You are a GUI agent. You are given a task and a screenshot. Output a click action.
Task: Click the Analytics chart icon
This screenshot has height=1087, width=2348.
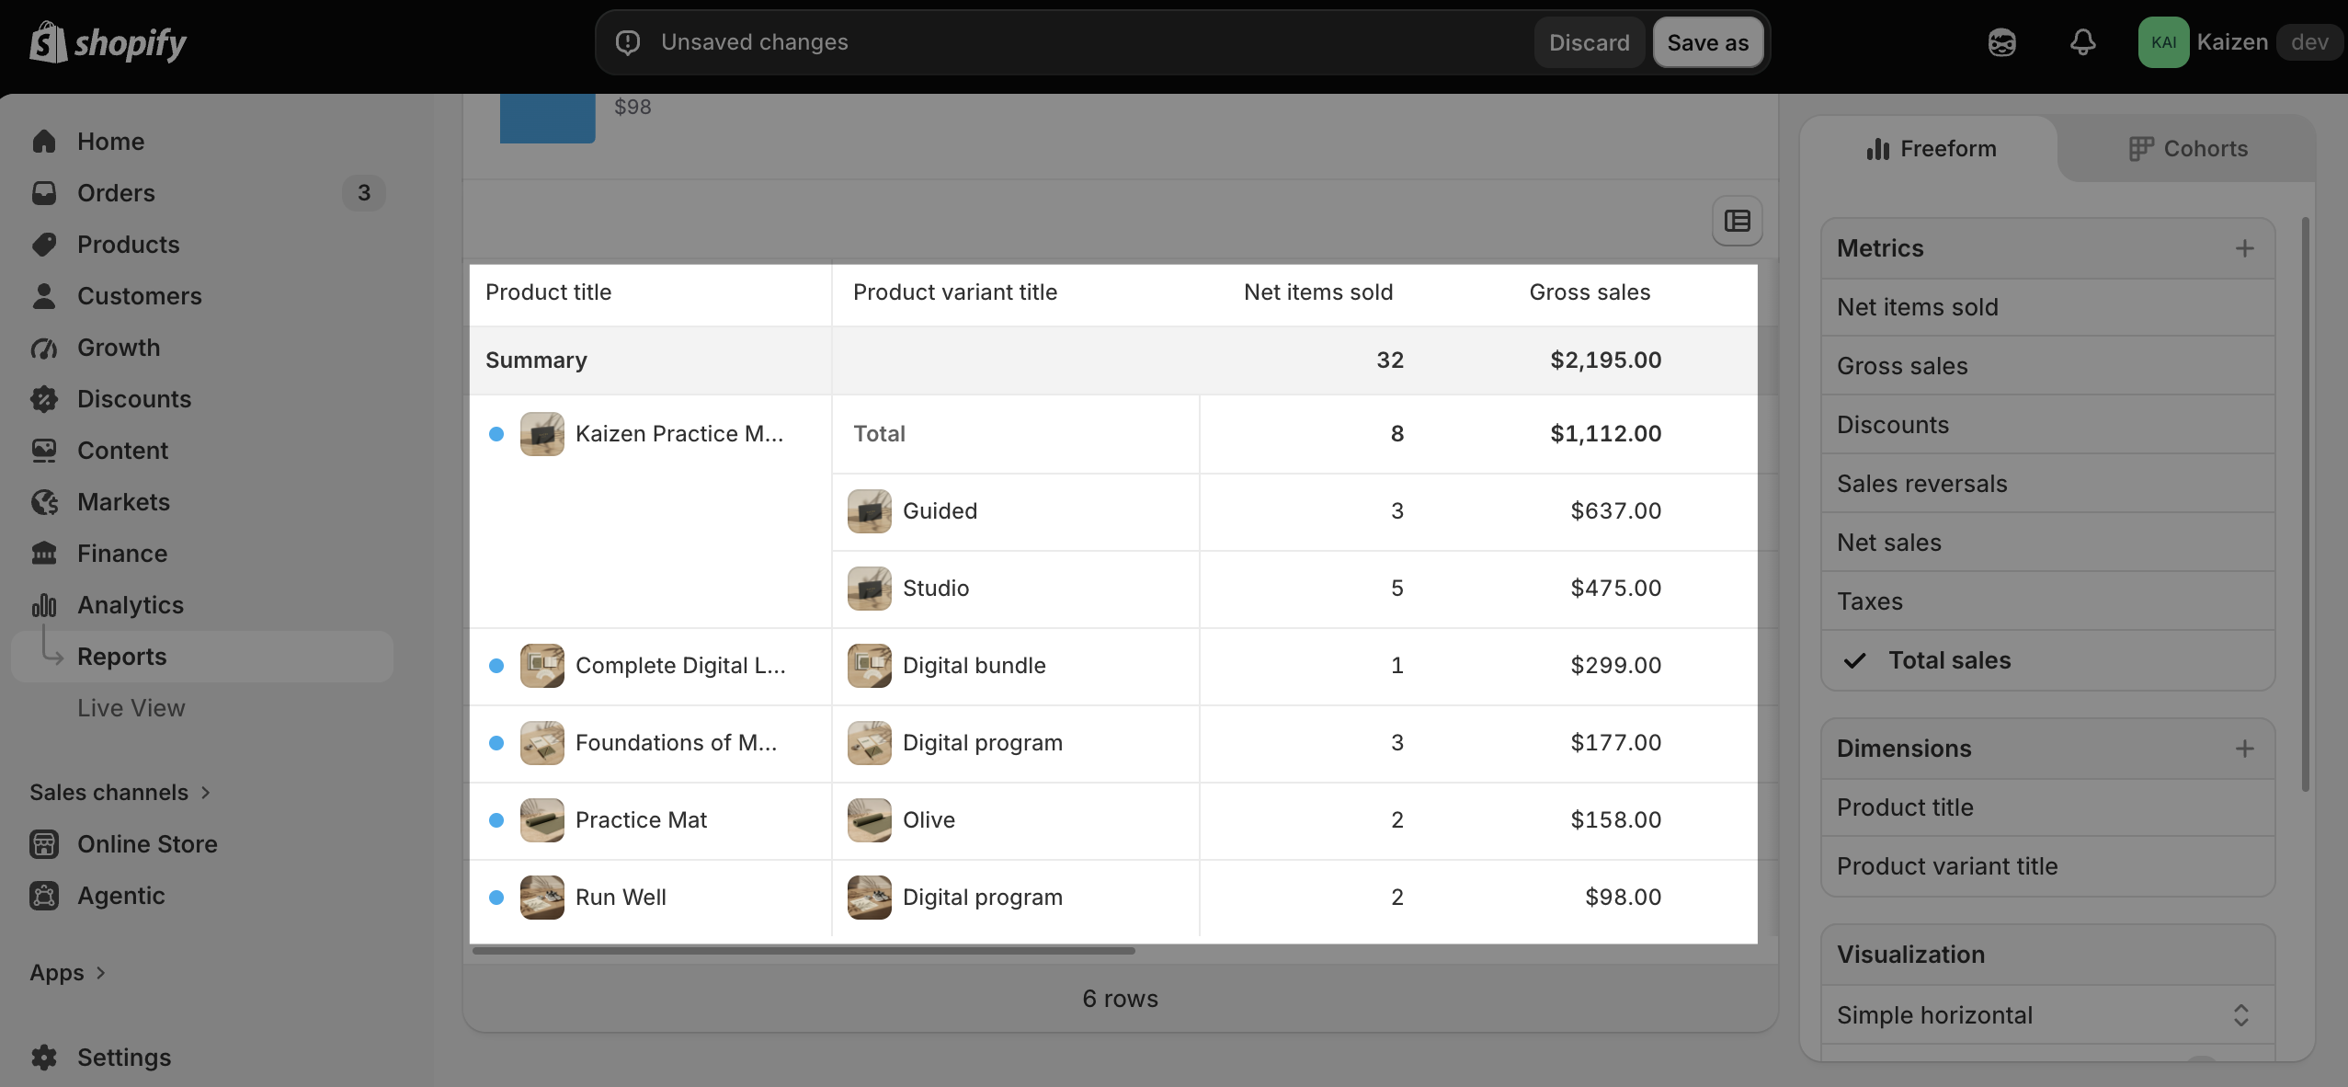[44, 605]
